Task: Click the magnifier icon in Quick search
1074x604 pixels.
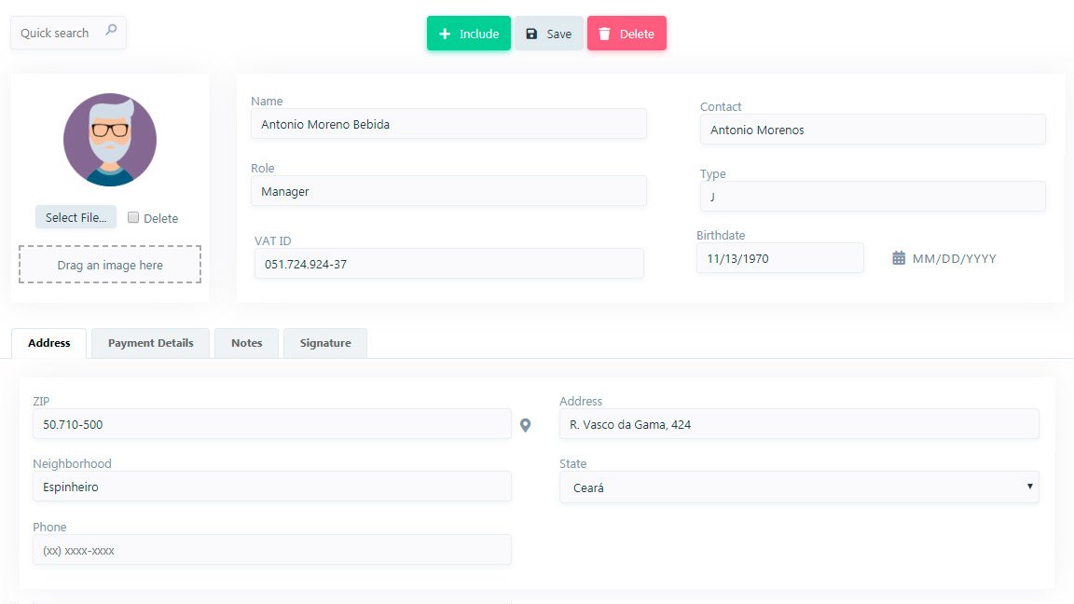Action: click(x=111, y=31)
